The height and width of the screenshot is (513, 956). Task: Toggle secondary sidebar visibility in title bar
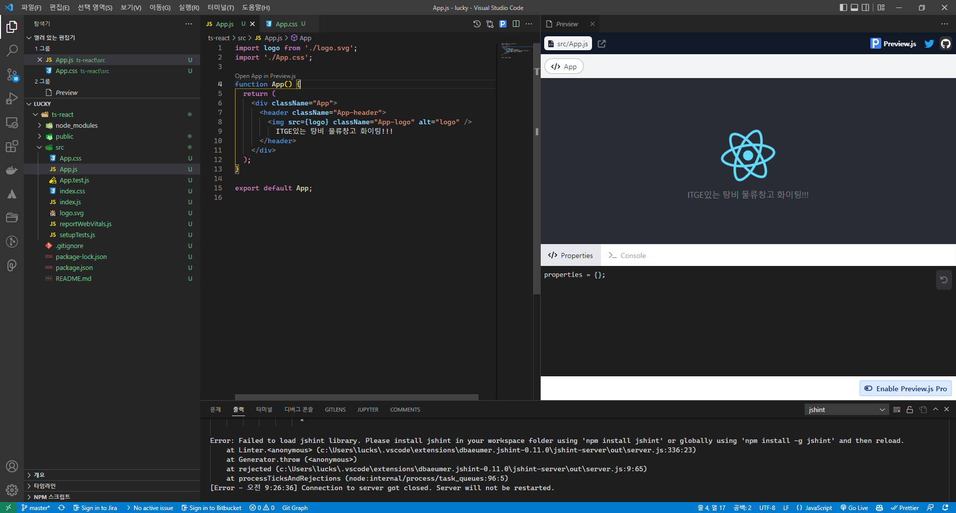(865, 7)
